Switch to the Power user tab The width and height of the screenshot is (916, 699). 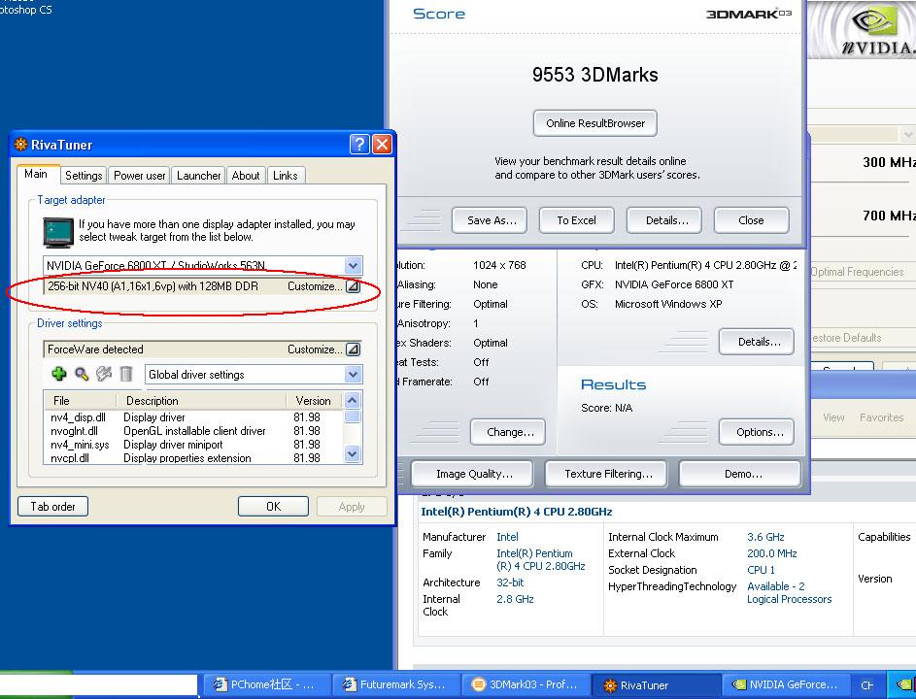[x=140, y=176]
